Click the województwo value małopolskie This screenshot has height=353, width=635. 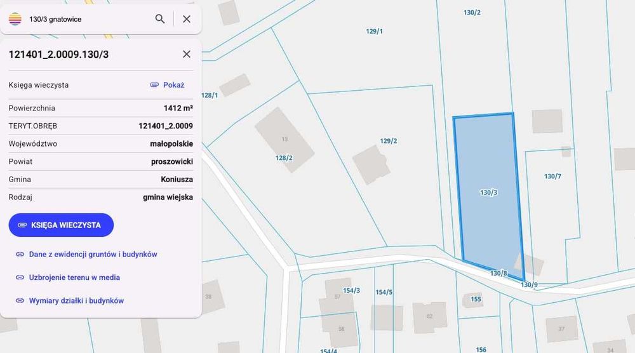tap(171, 143)
